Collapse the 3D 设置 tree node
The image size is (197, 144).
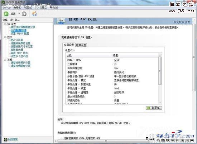click(5, 24)
